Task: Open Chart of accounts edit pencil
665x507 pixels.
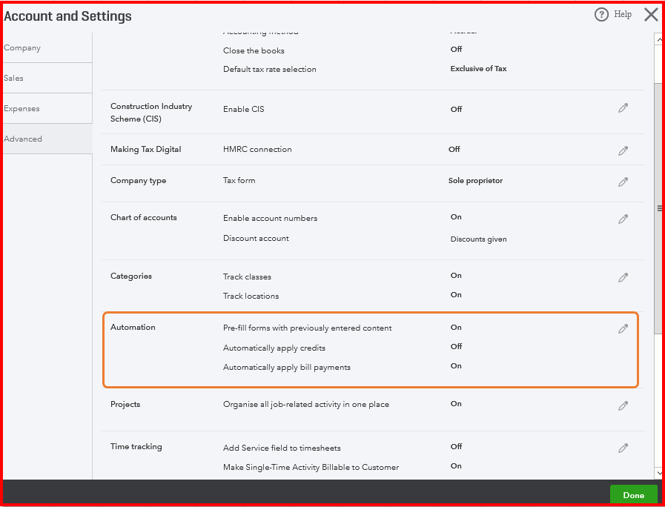Action: [x=623, y=219]
